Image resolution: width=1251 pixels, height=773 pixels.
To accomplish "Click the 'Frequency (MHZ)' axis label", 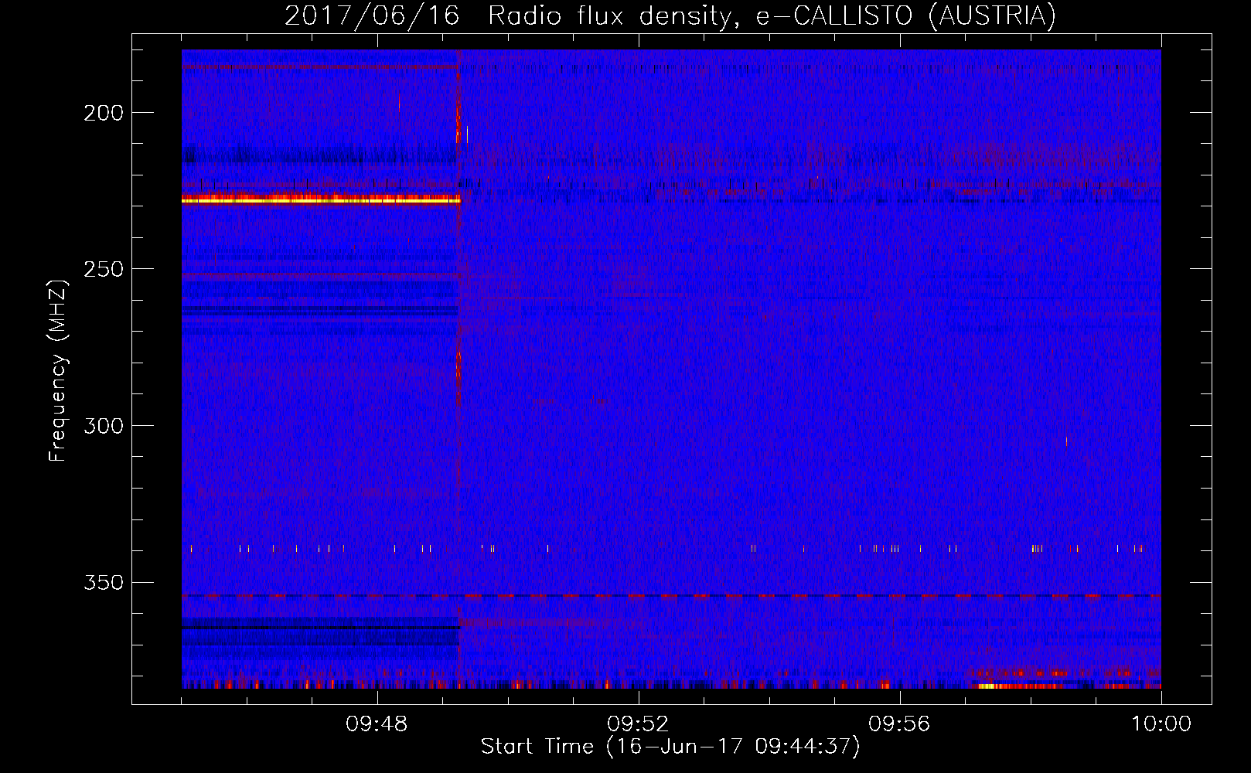I will (x=58, y=370).
